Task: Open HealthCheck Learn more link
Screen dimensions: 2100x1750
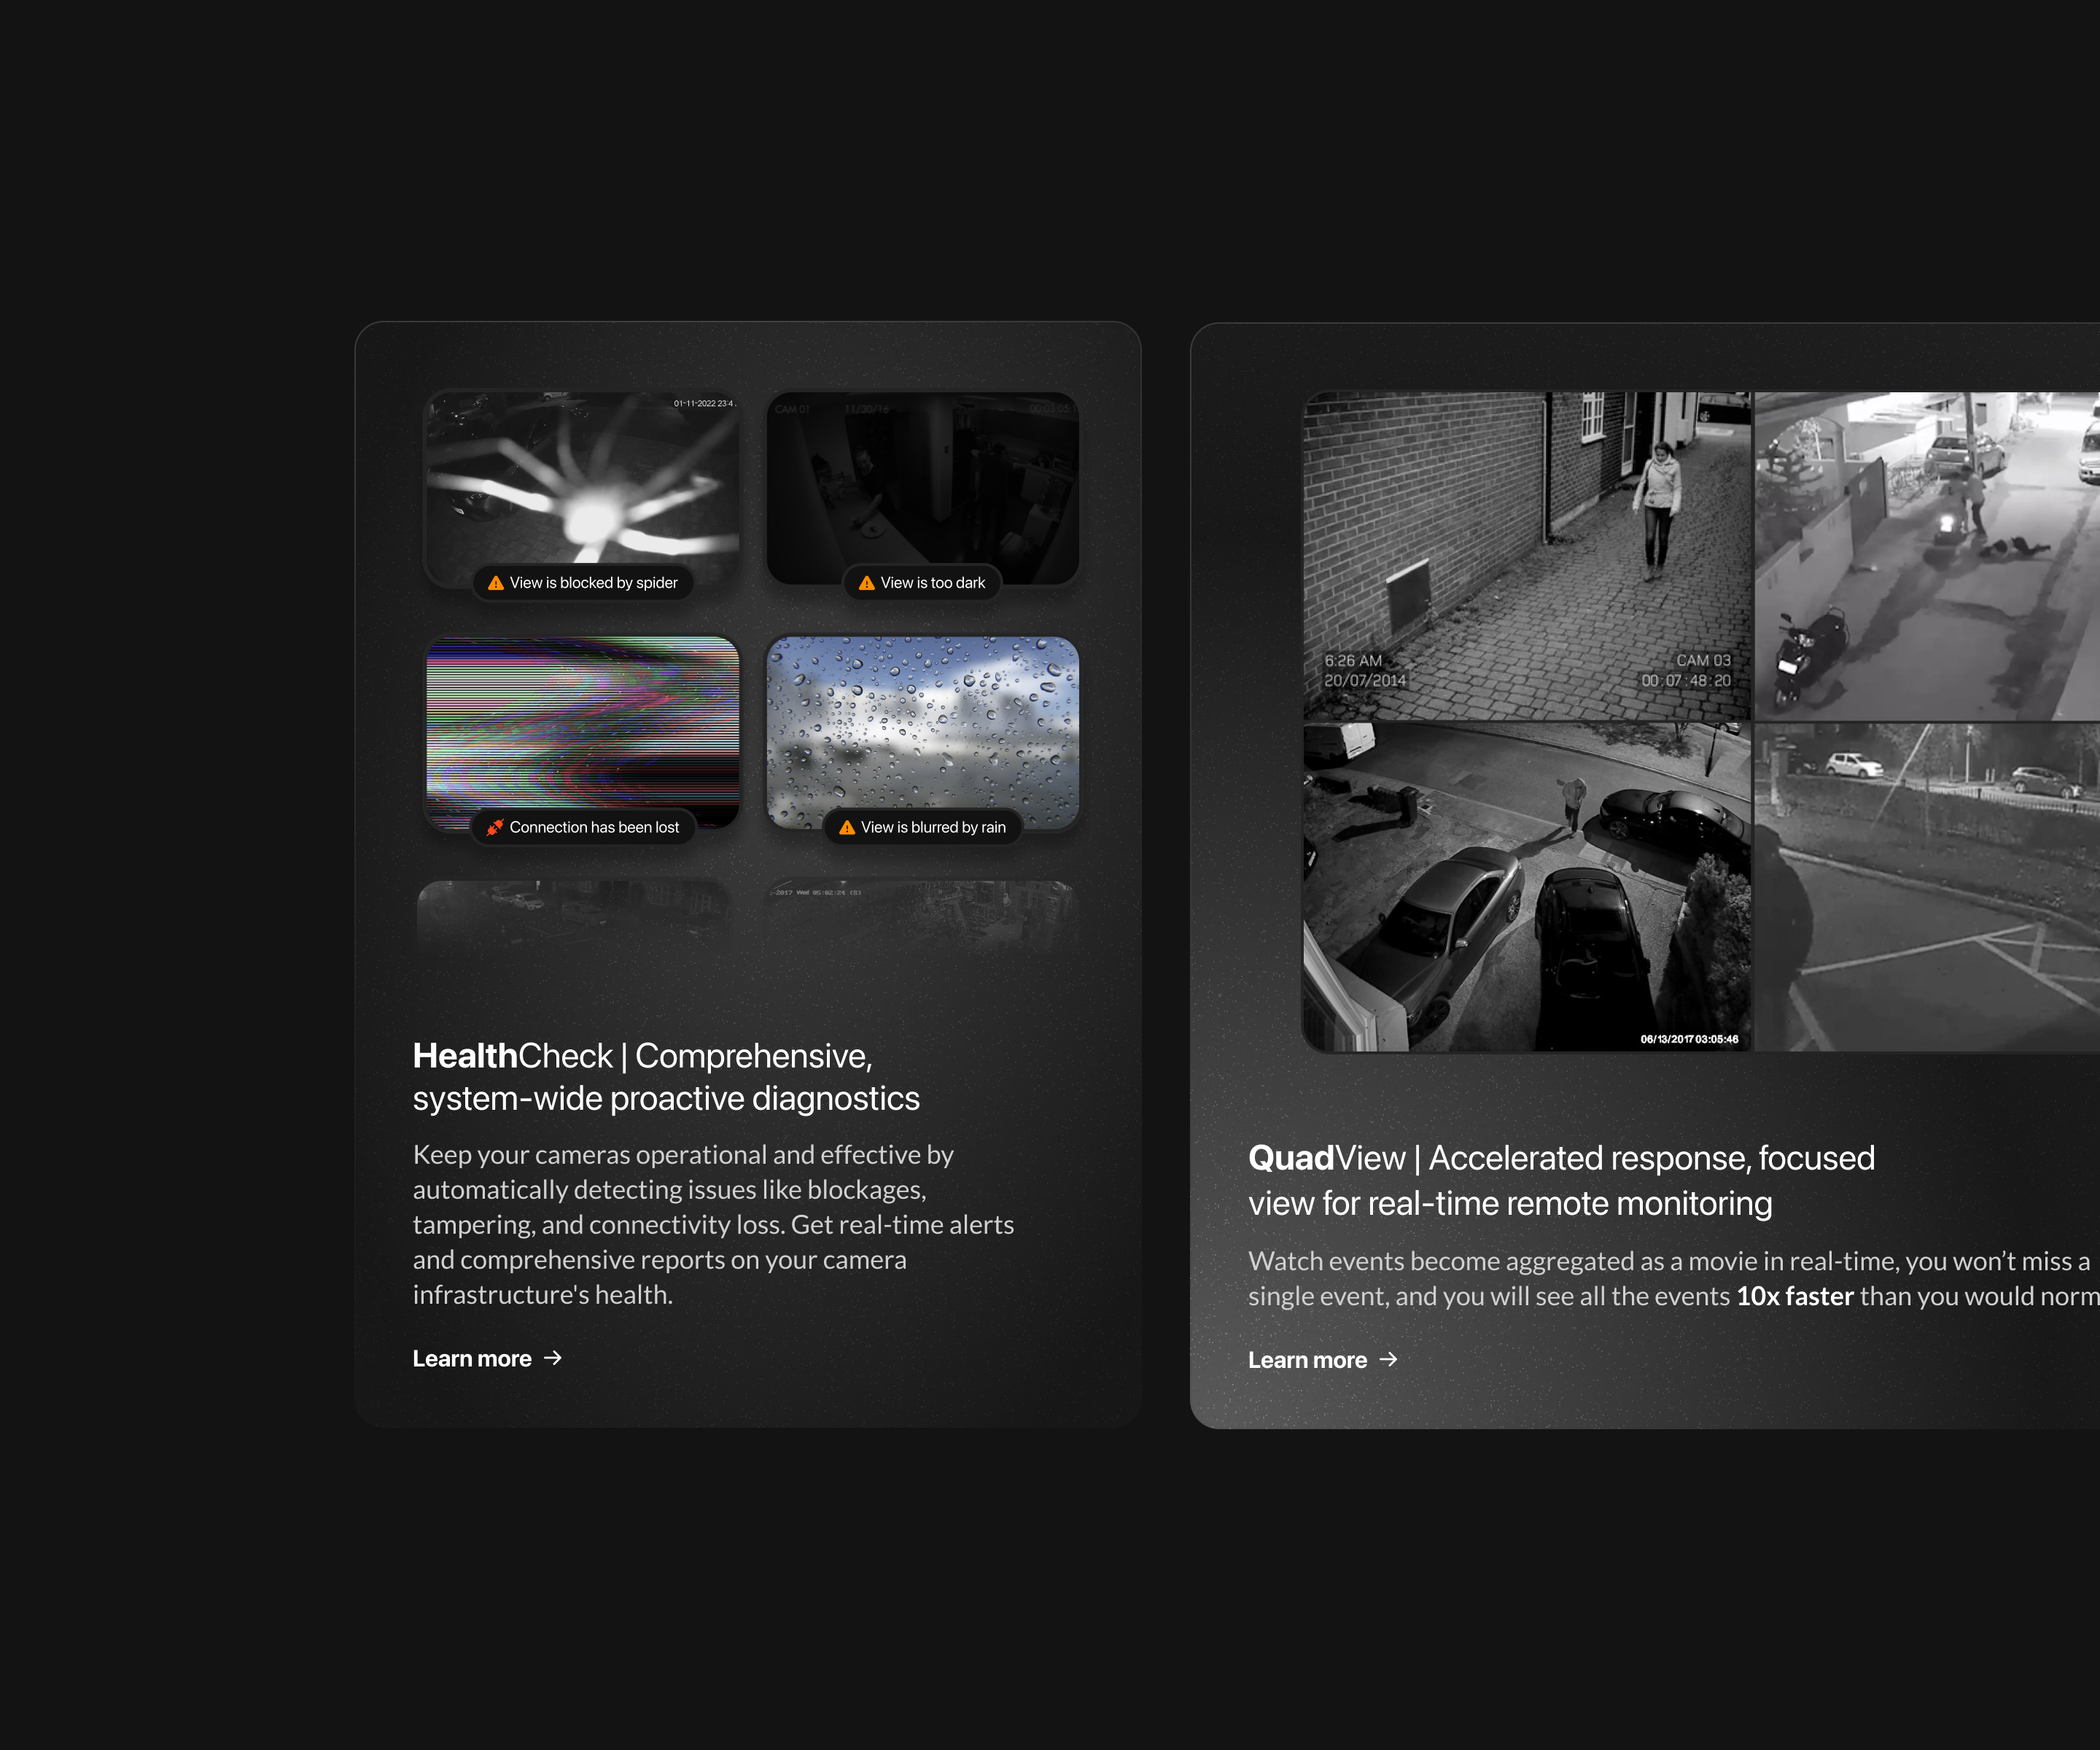Action: coord(487,1358)
